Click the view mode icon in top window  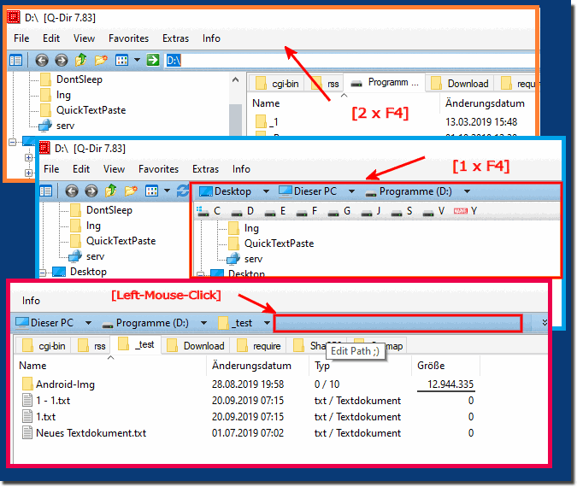pyautogui.click(x=121, y=60)
